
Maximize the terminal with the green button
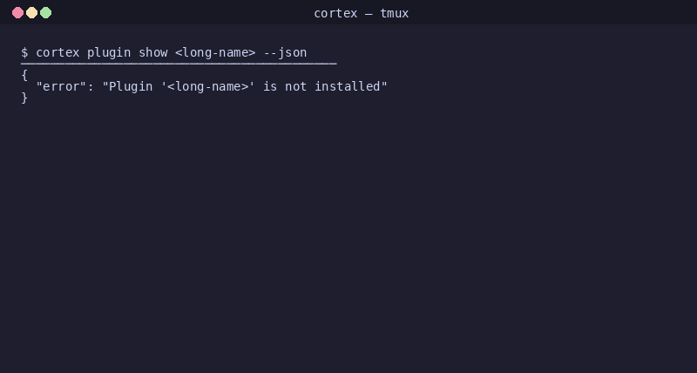[x=46, y=13]
